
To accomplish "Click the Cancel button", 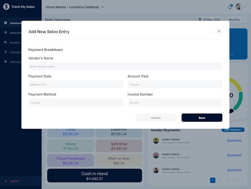I will click(156, 118).
